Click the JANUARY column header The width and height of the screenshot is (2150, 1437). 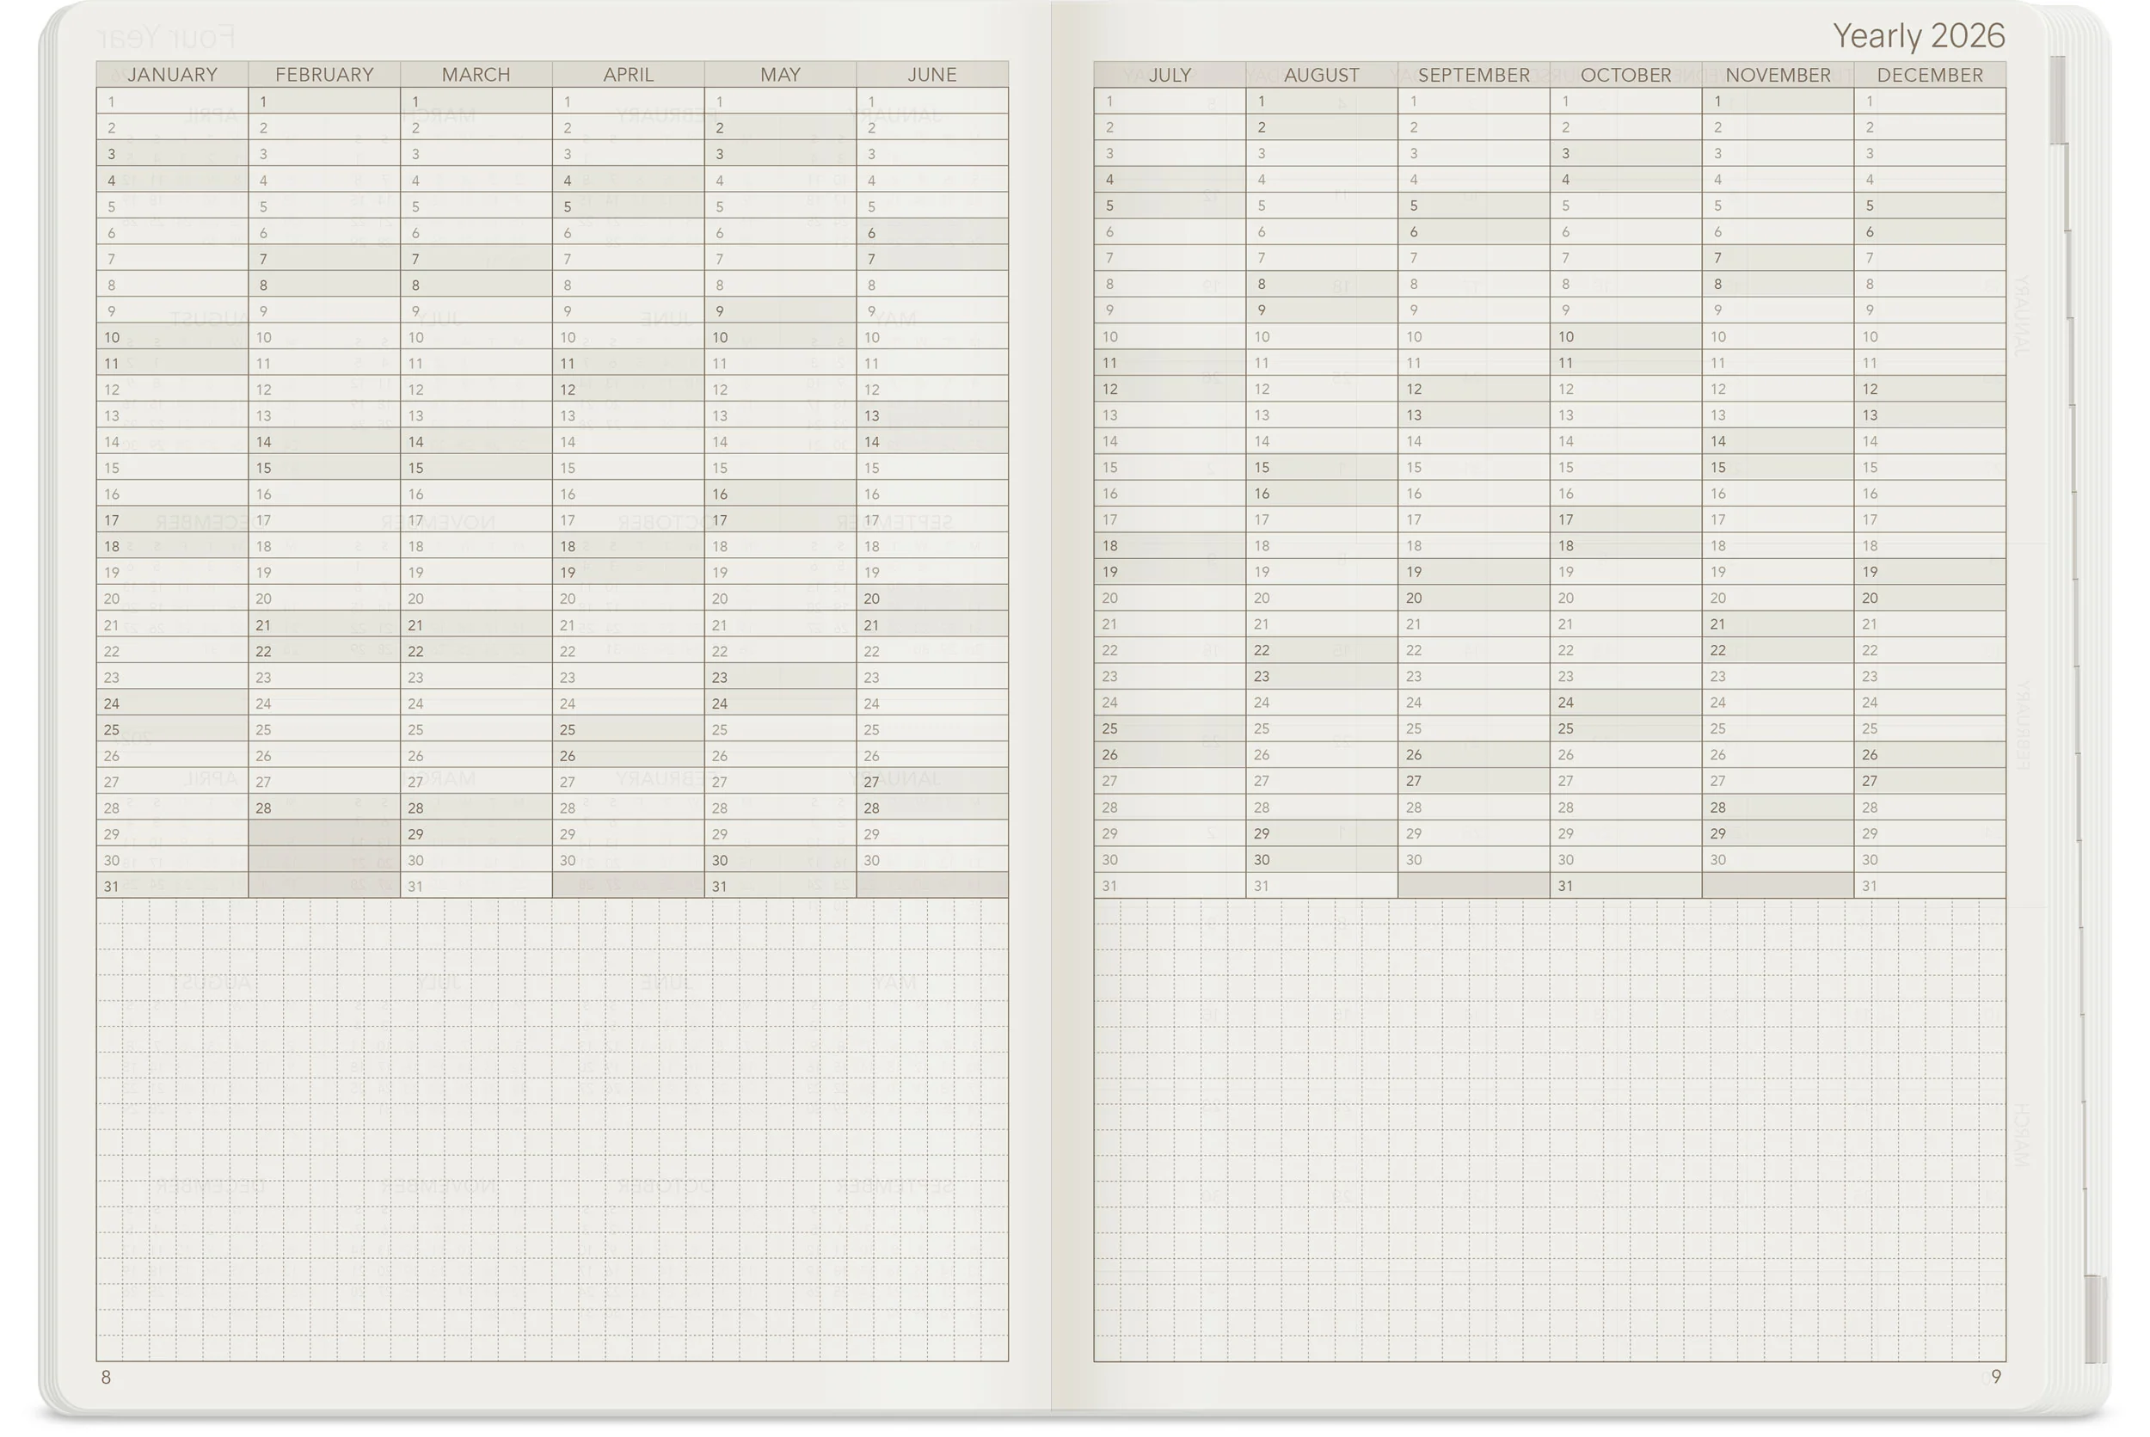(172, 74)
